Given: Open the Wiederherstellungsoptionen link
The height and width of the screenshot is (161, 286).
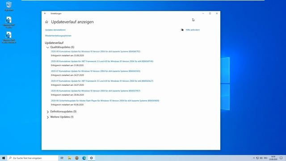Looking at the screenshot, I should [58, 36].
